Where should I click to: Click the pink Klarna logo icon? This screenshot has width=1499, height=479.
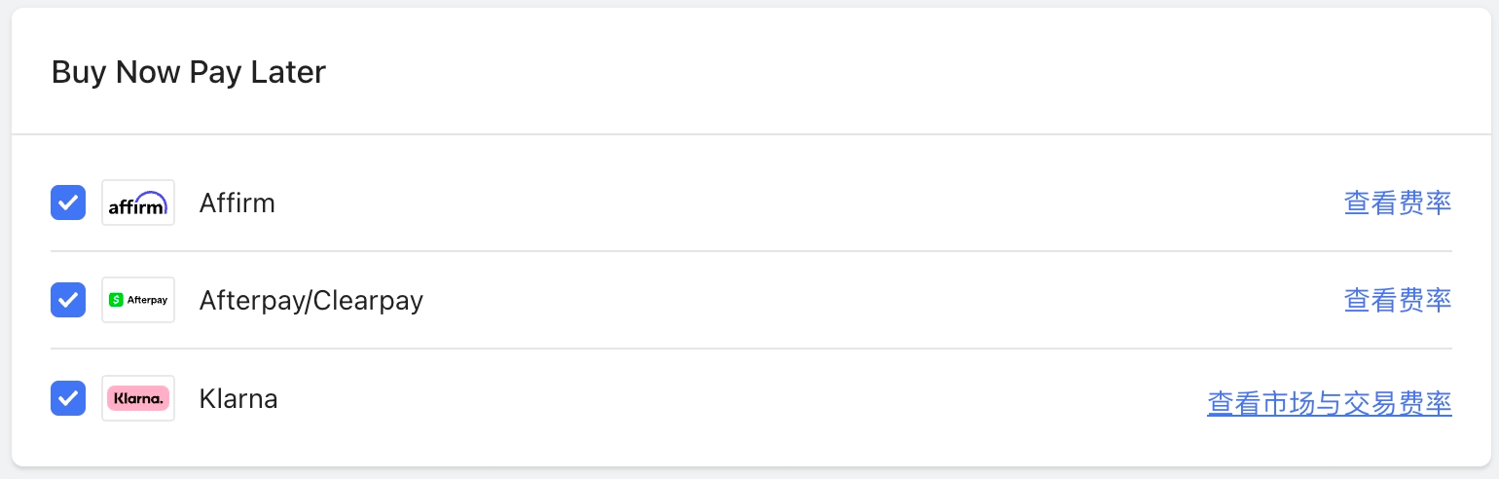click(x=138, y=398)
